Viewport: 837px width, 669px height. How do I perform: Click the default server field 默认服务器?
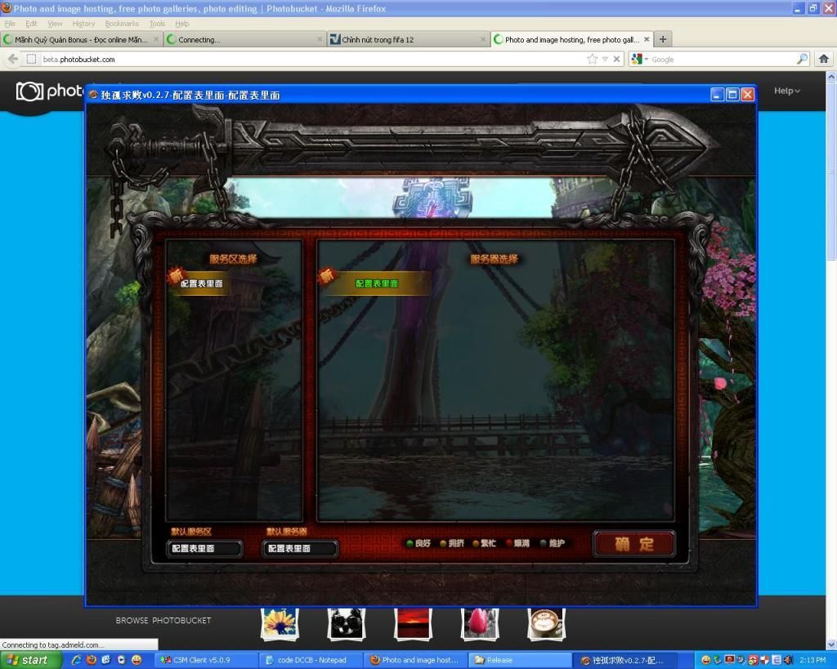pyautogui.click(x=300, y=548)
